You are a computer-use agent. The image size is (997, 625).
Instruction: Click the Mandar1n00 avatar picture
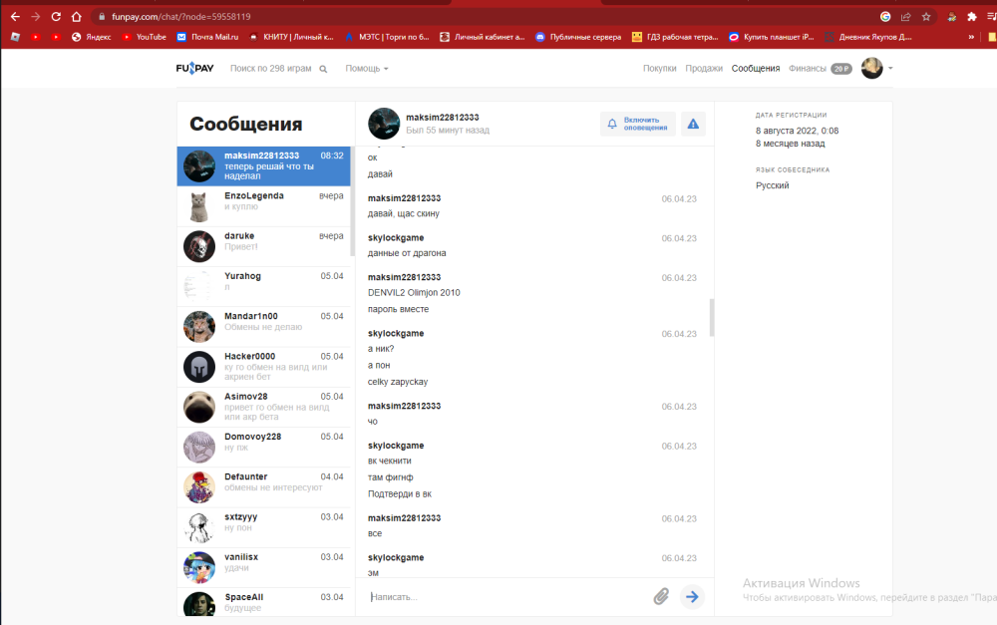tap(199, 327)
